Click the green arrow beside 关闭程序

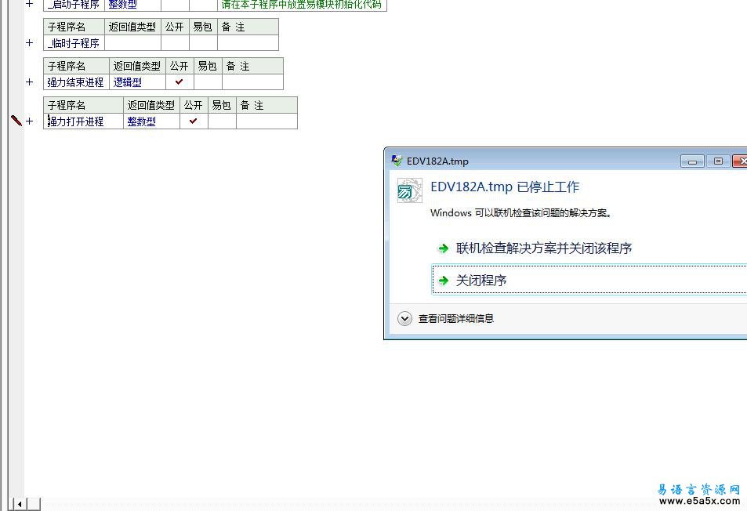click(x=443, y=281)
